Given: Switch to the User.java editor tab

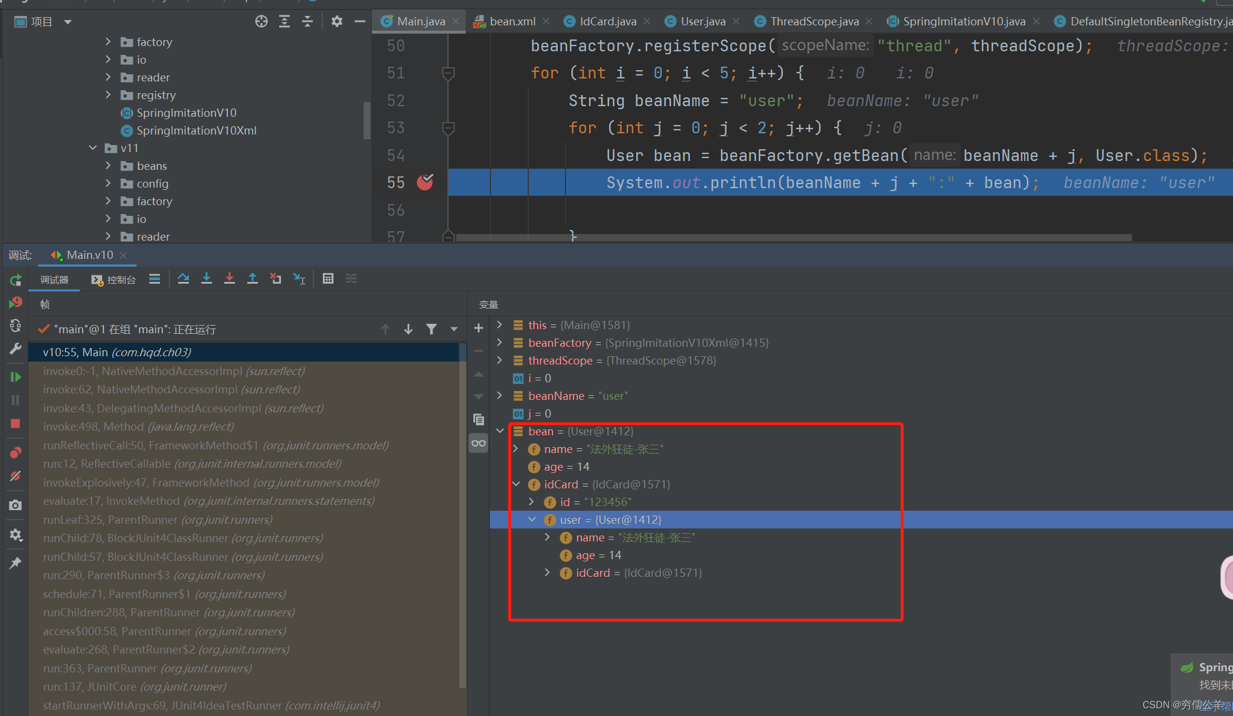Looking at the screenshot, I should pyautogui.click(x=702, y=21).
